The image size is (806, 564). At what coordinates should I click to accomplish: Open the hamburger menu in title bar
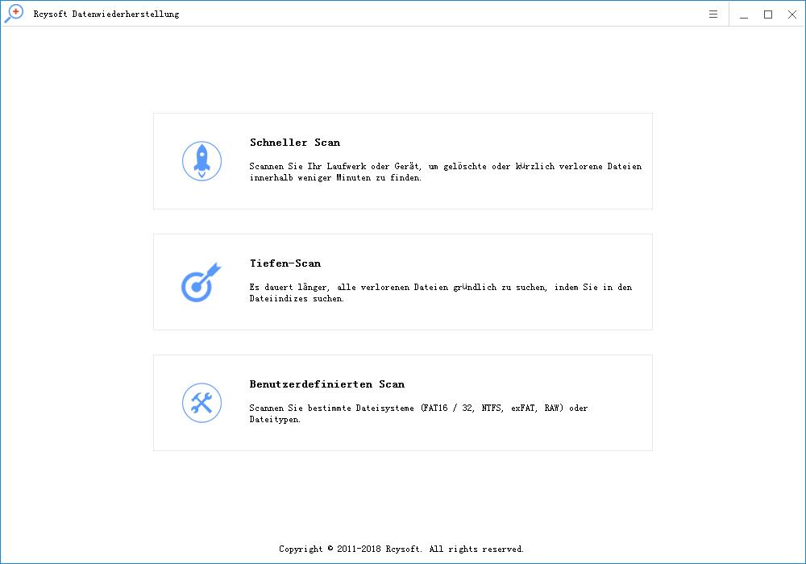[x=713, y=15]
